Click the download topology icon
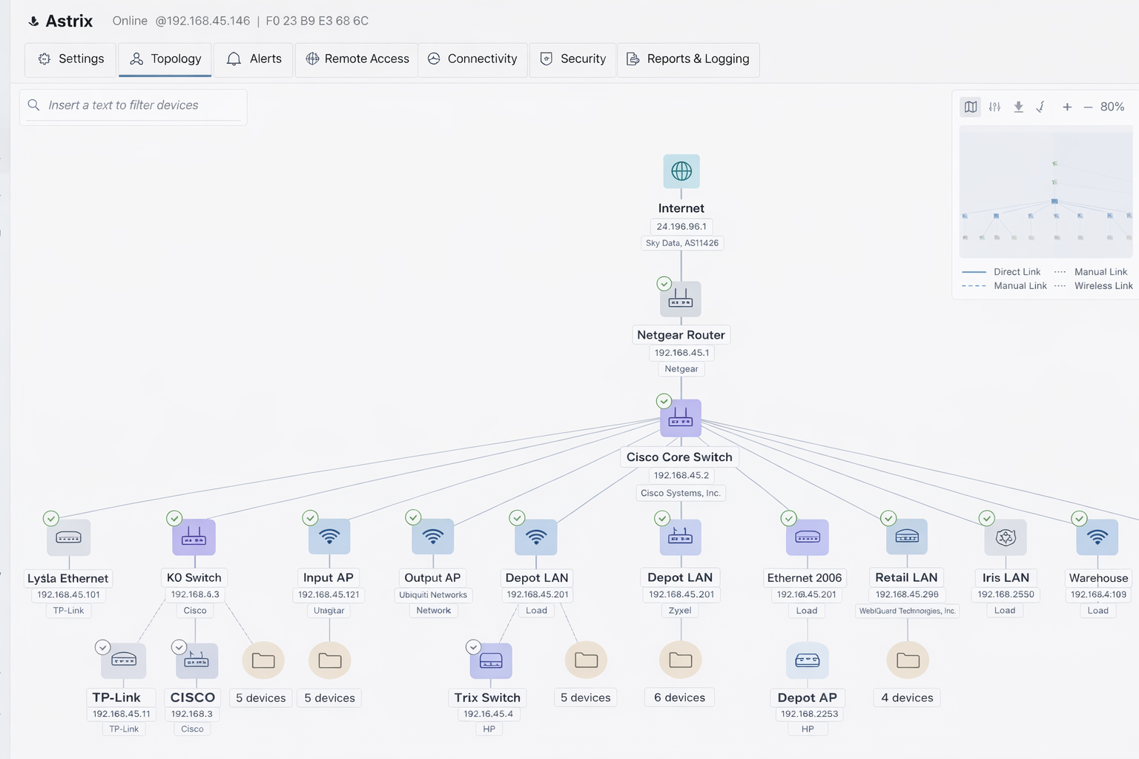Viewport: 1139px width, 759px height. coord(1018,107)
